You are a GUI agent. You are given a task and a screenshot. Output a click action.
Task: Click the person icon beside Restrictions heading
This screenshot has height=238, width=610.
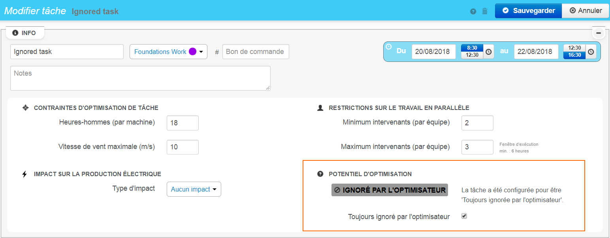click(x=320, y=107)
